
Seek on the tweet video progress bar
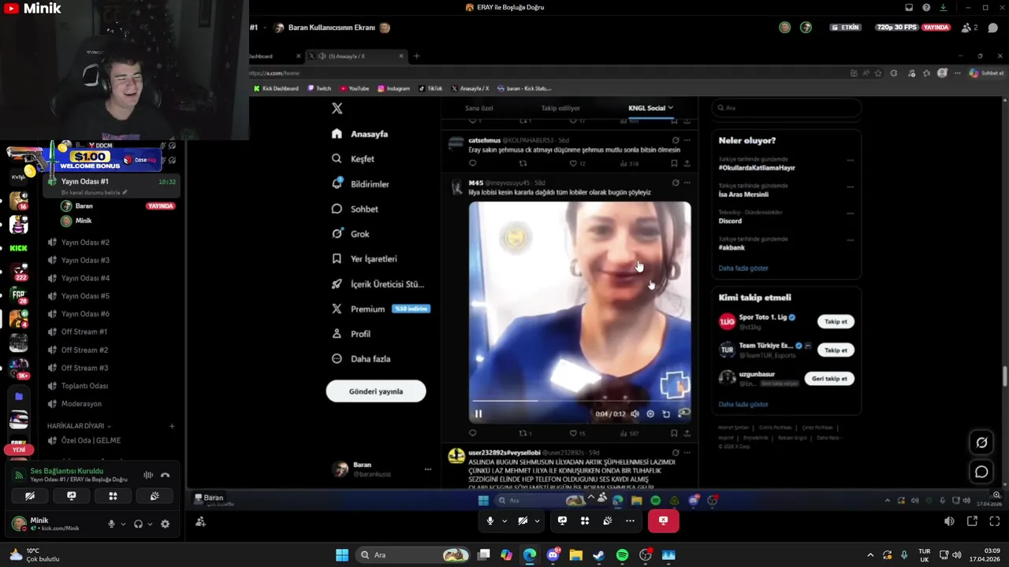pyautogui.click(x=579, y=402)
